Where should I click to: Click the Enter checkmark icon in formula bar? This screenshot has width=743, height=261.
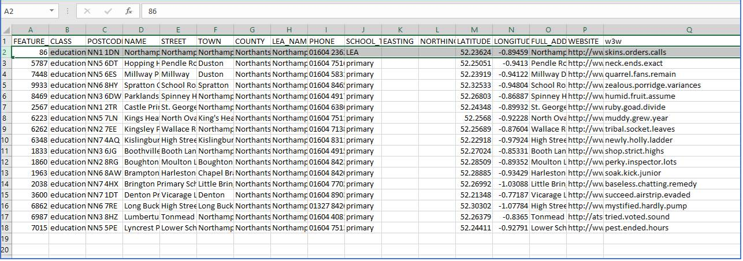[x=108, y=11]
